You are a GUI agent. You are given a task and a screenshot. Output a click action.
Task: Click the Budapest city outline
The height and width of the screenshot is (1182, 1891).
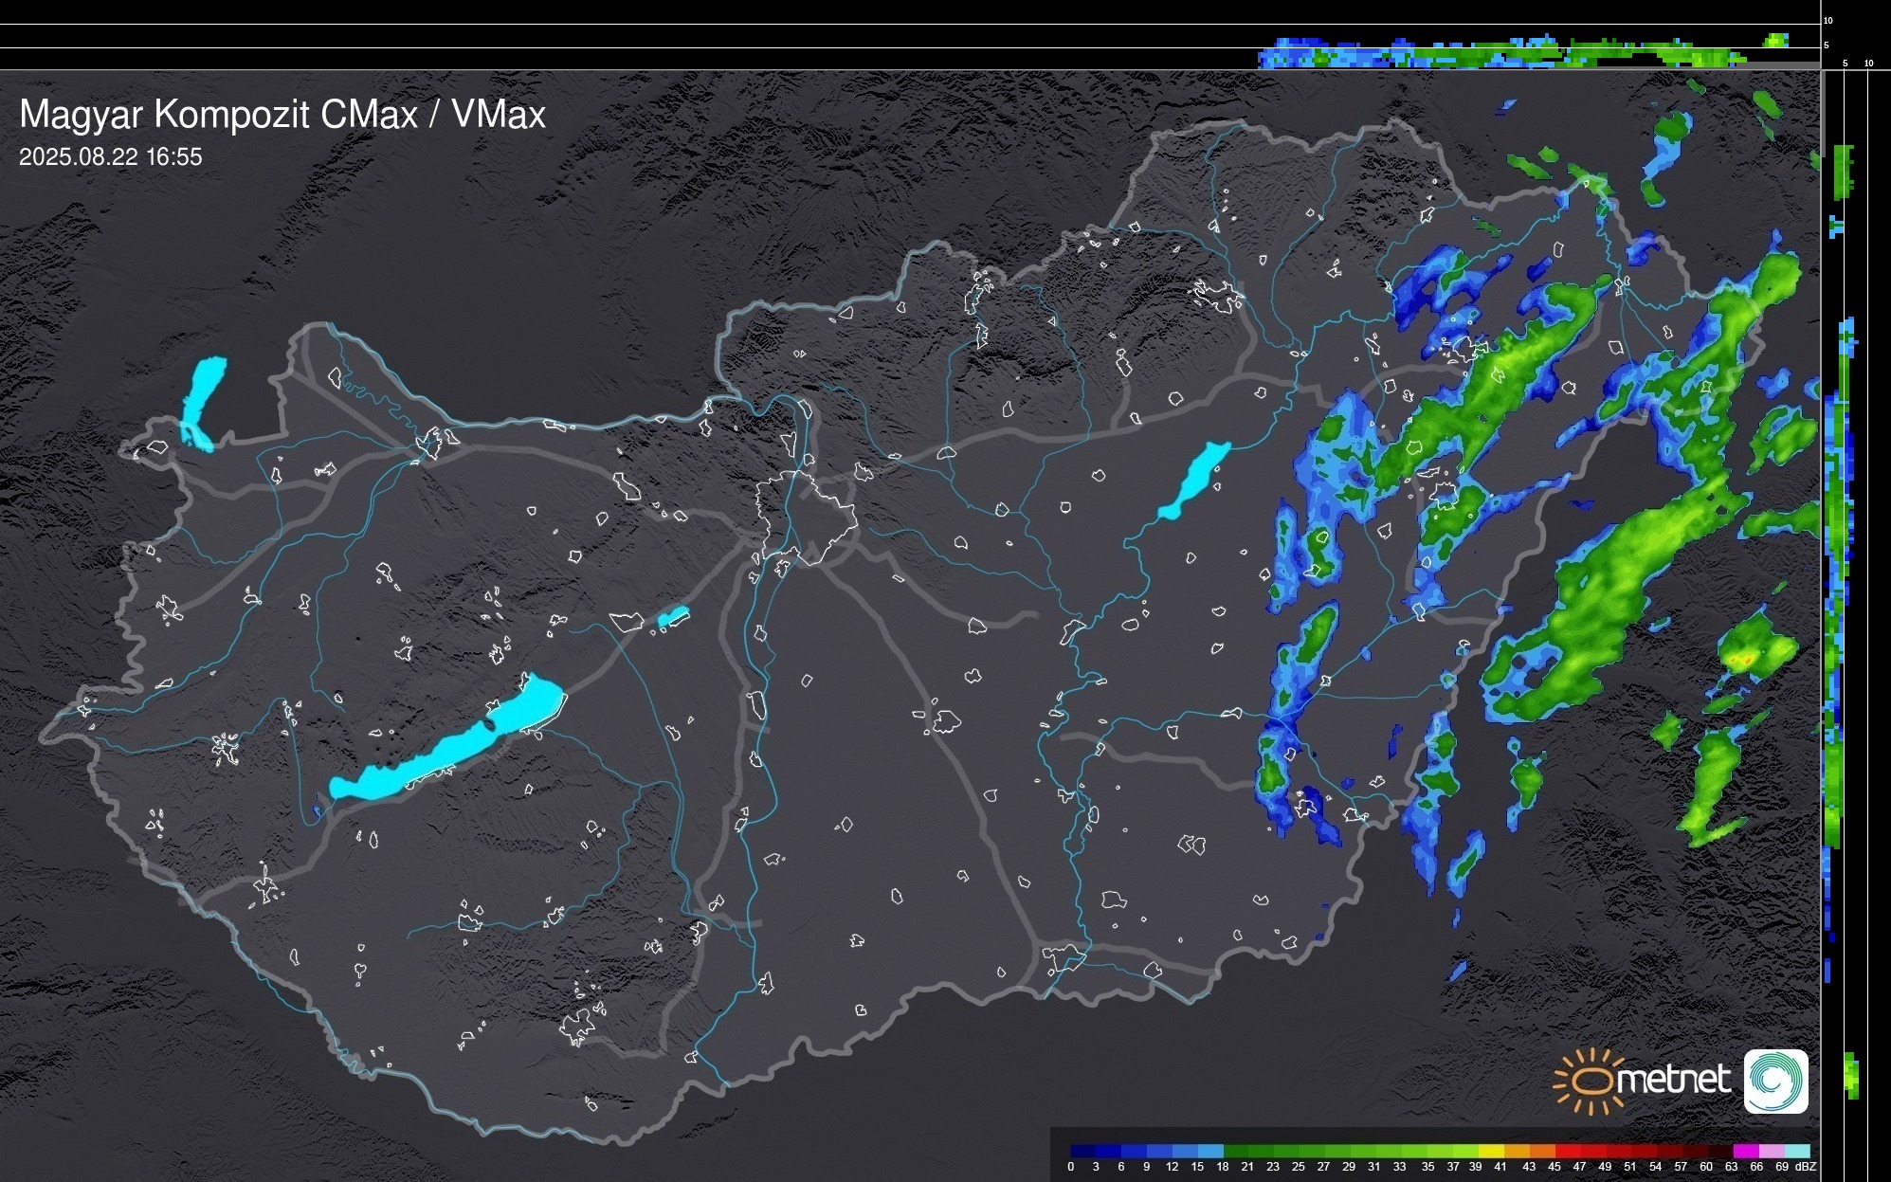[x=806, y=517]
